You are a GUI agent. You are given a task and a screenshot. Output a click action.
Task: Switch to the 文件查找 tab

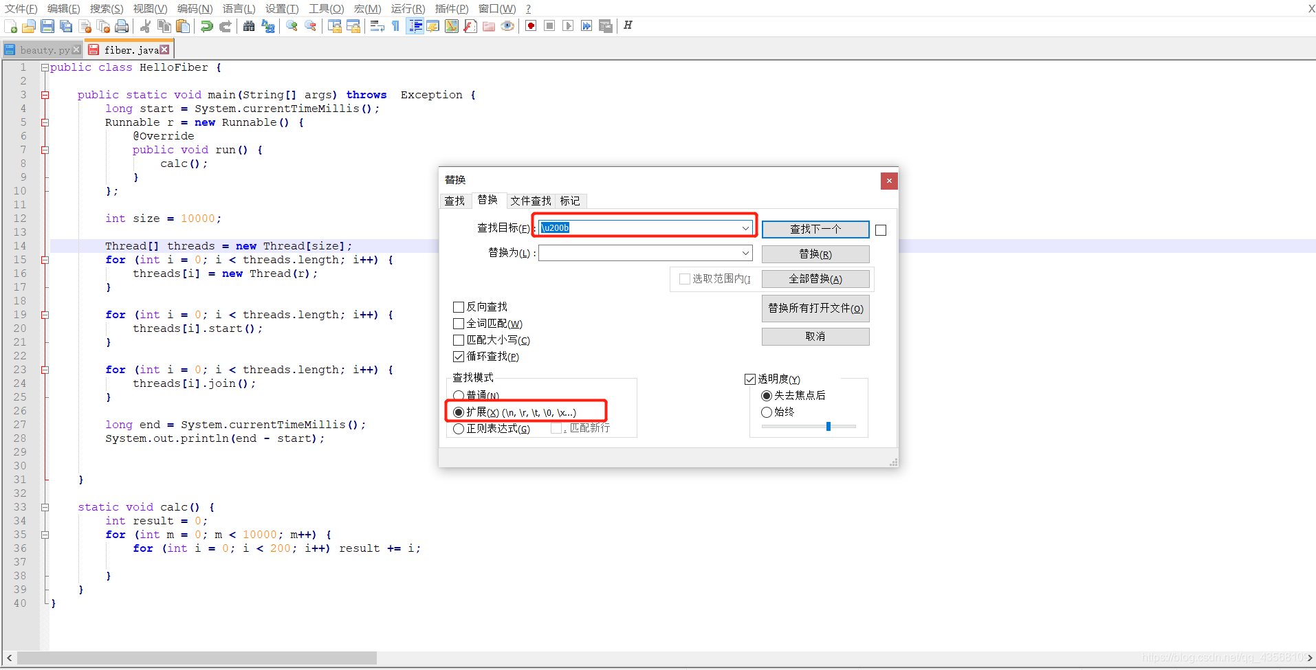(530, 200)
